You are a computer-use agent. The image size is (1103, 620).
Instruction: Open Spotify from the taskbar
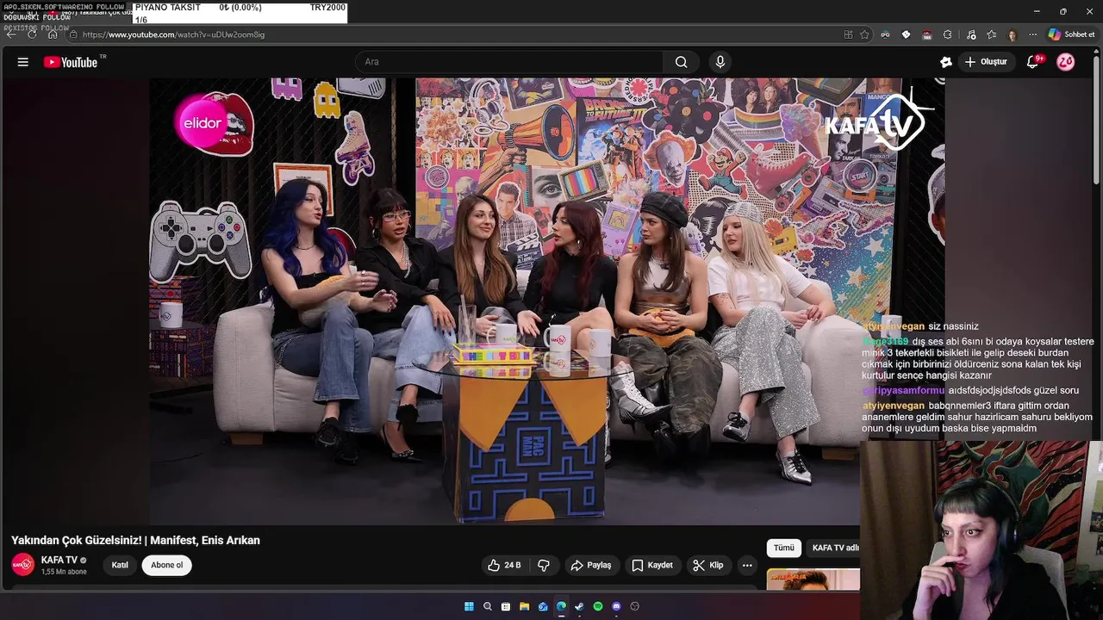click(x=598, y=606)
